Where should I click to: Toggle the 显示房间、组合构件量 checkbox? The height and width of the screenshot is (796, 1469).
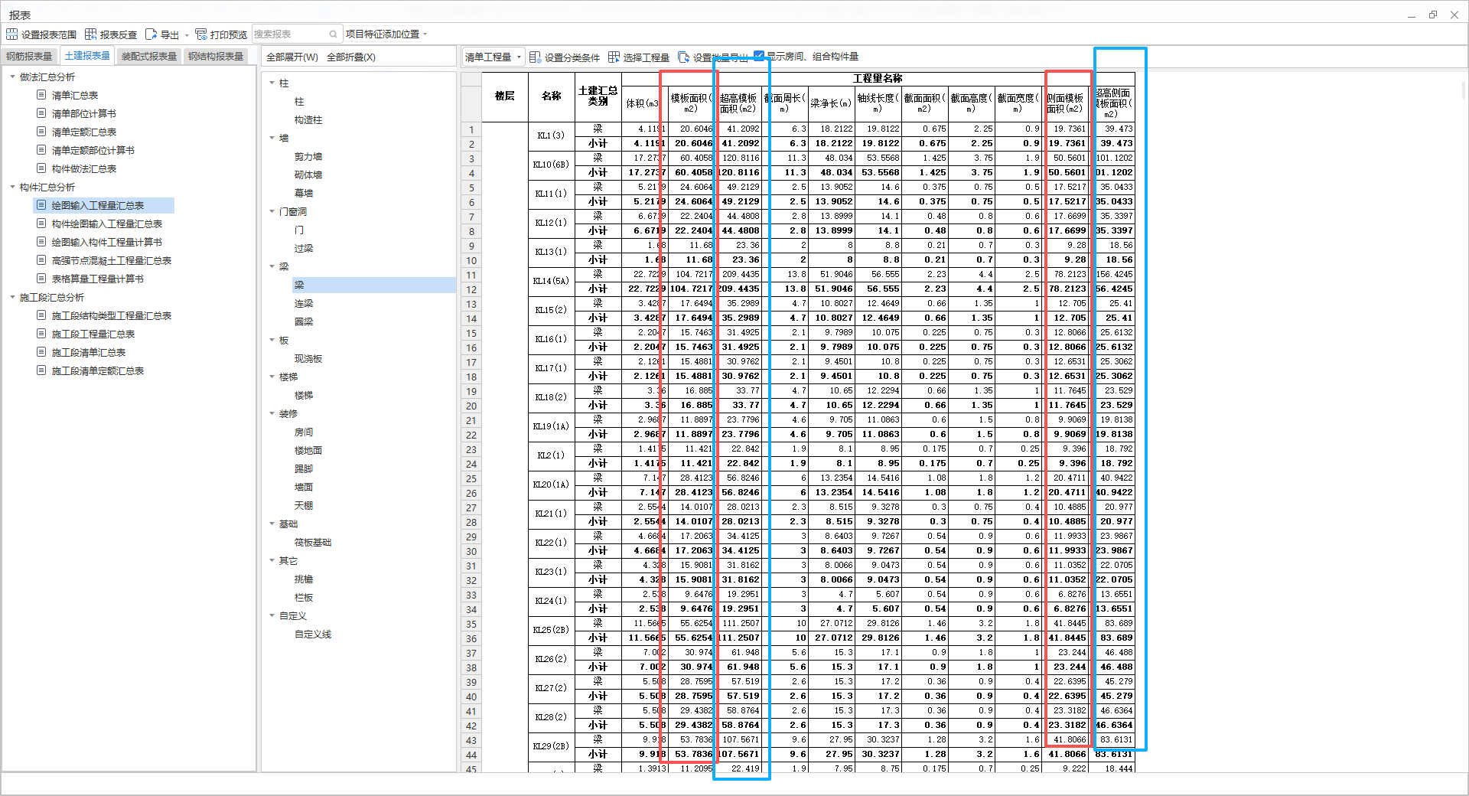pos(759,56)
